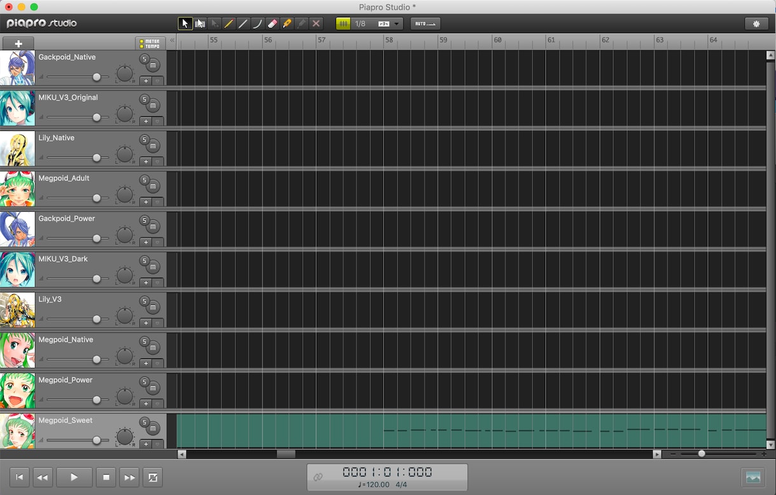Click the link icon in position display
Image resolution: width=776 pixels, height=495 pixels.
click(317, 477)
